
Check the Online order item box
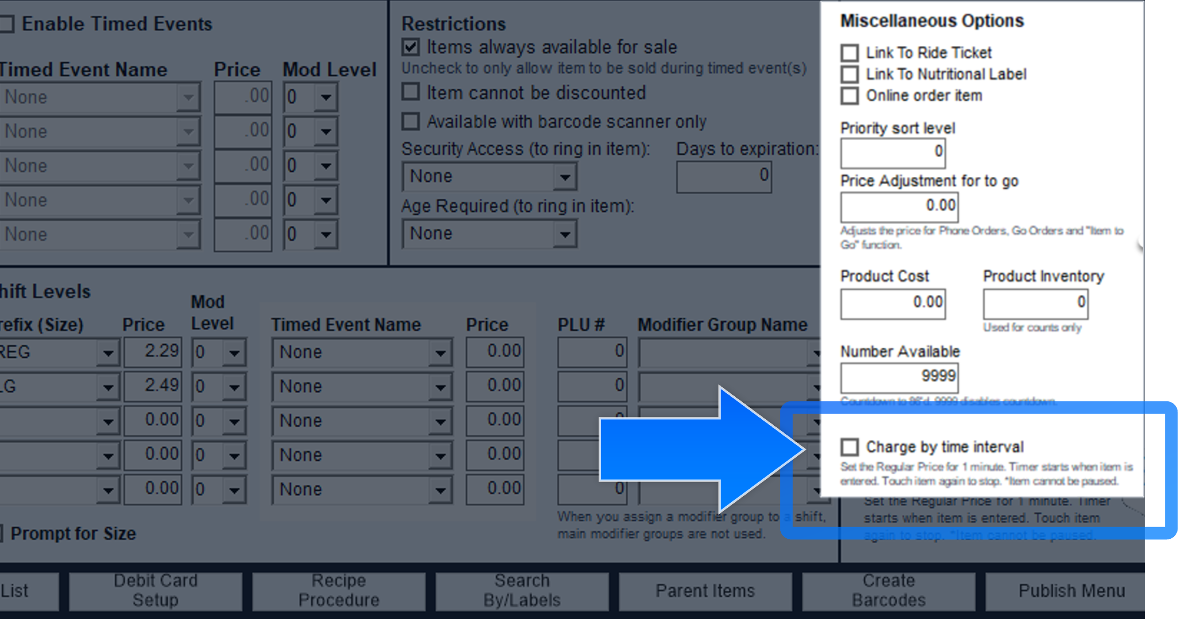(x=849, y=96)
